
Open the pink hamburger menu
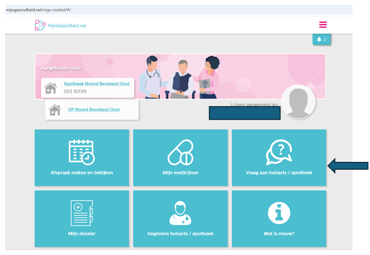click(323, 25)
